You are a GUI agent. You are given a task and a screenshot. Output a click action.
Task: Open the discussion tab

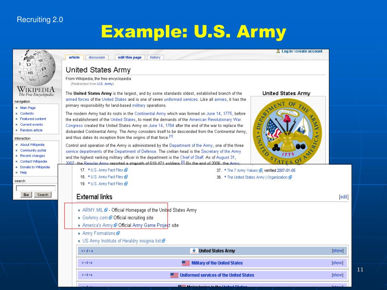coord(97,57)
